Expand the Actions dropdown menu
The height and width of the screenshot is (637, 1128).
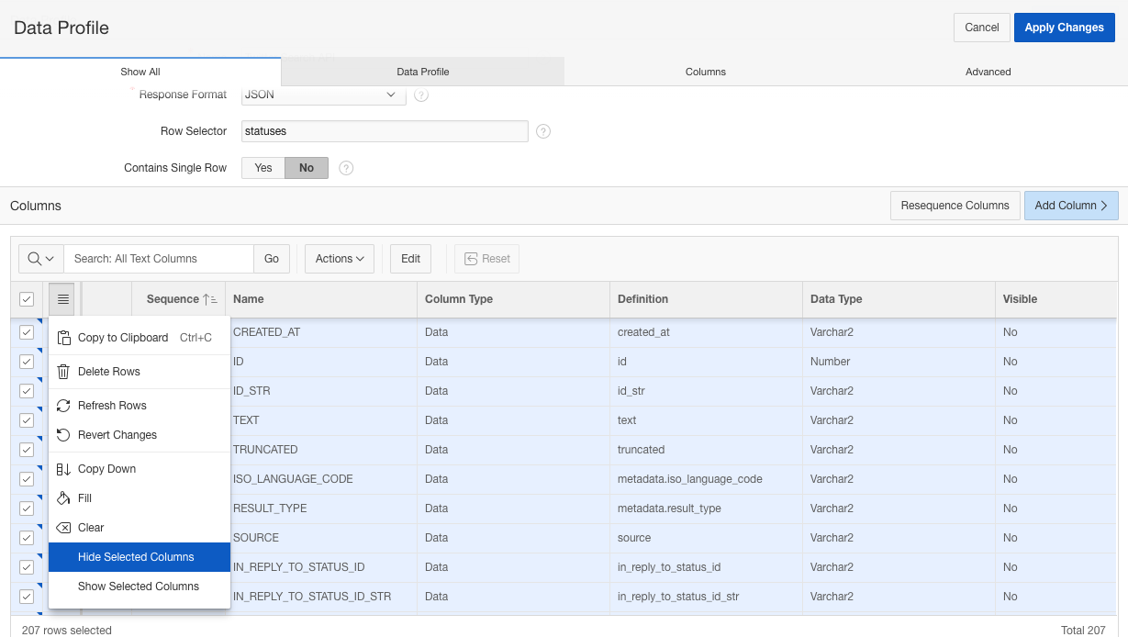(339, 259)
